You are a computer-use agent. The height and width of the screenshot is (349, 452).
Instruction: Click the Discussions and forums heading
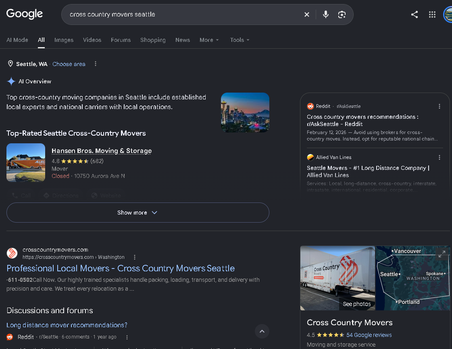click(50, 310)
